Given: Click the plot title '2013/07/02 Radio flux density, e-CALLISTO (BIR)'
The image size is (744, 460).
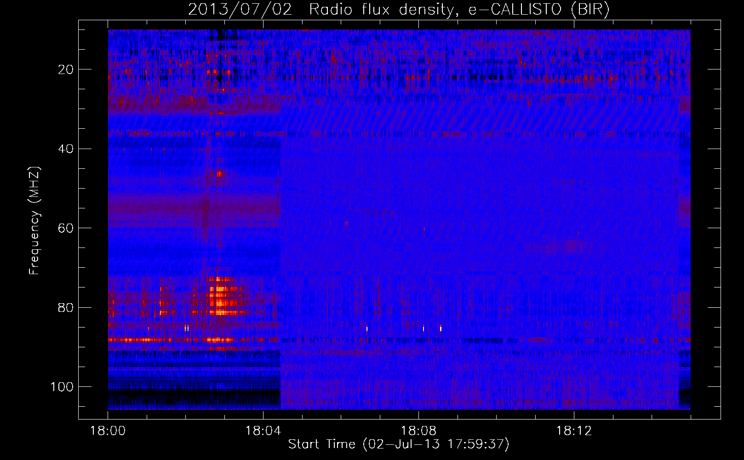Looking at the screenshot, I should pyautogui.click(x=399, y=10).
